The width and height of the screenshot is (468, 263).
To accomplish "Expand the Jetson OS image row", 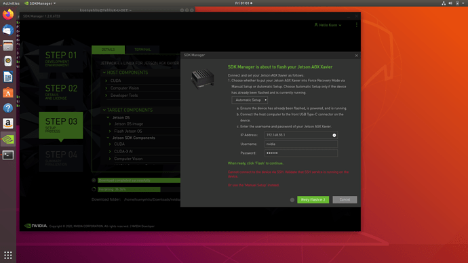I will (110, 124).
